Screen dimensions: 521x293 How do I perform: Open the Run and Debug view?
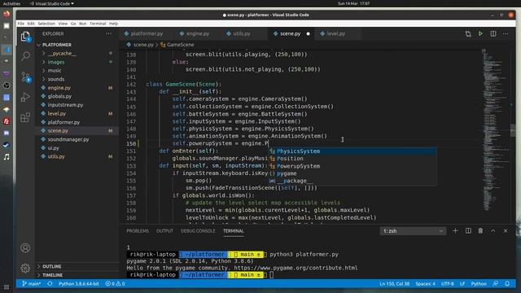(25, 97)
